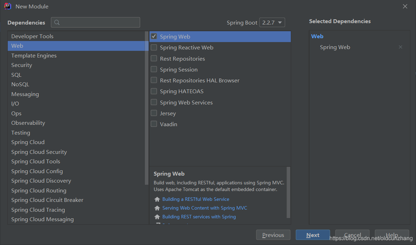The width and height of the screenshot is (416, 245).
Task: Enable the Jersey checkbox
Action: [154, 113]
